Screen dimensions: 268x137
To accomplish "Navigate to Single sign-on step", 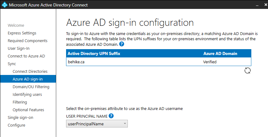I will pos(20,118).
